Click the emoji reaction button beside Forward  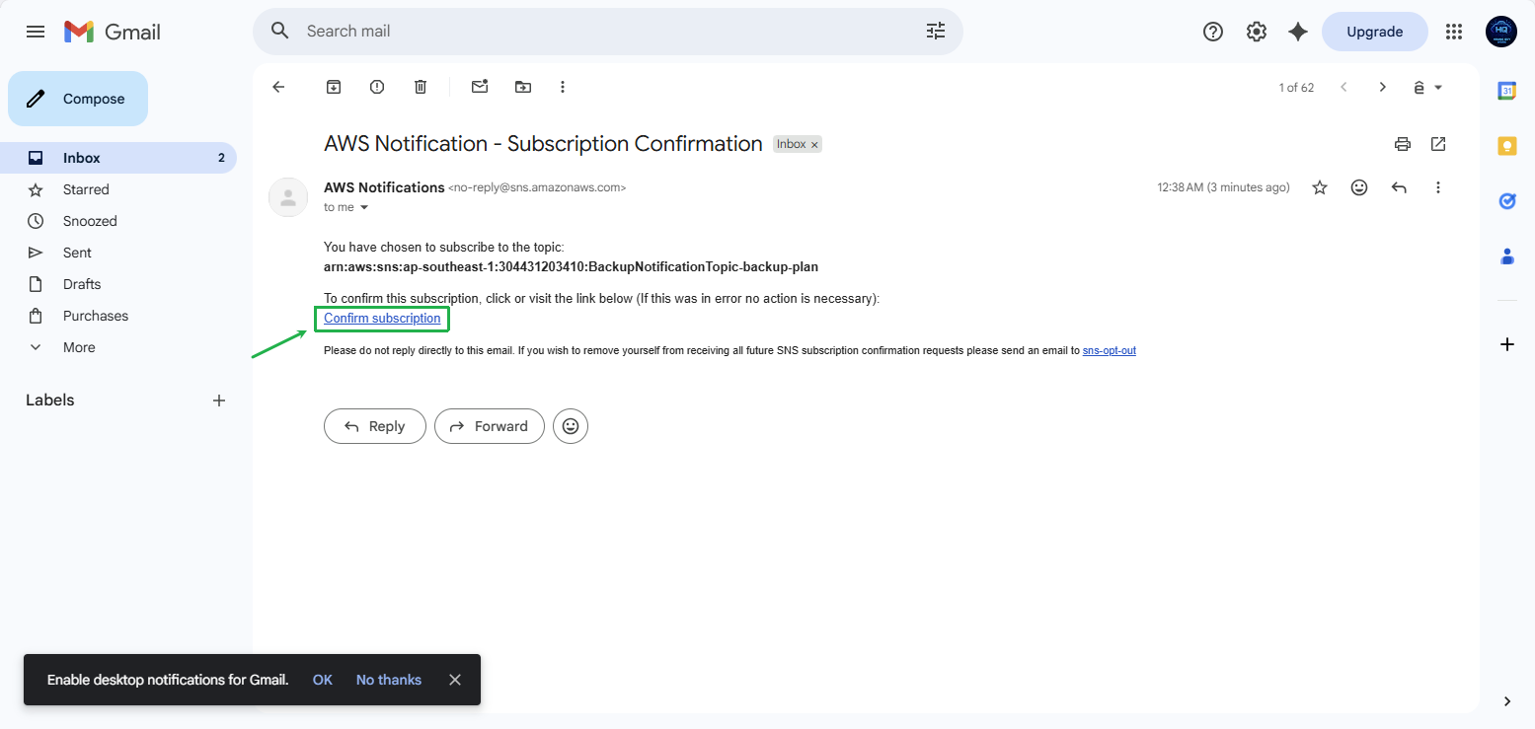(x=571, y=426)
